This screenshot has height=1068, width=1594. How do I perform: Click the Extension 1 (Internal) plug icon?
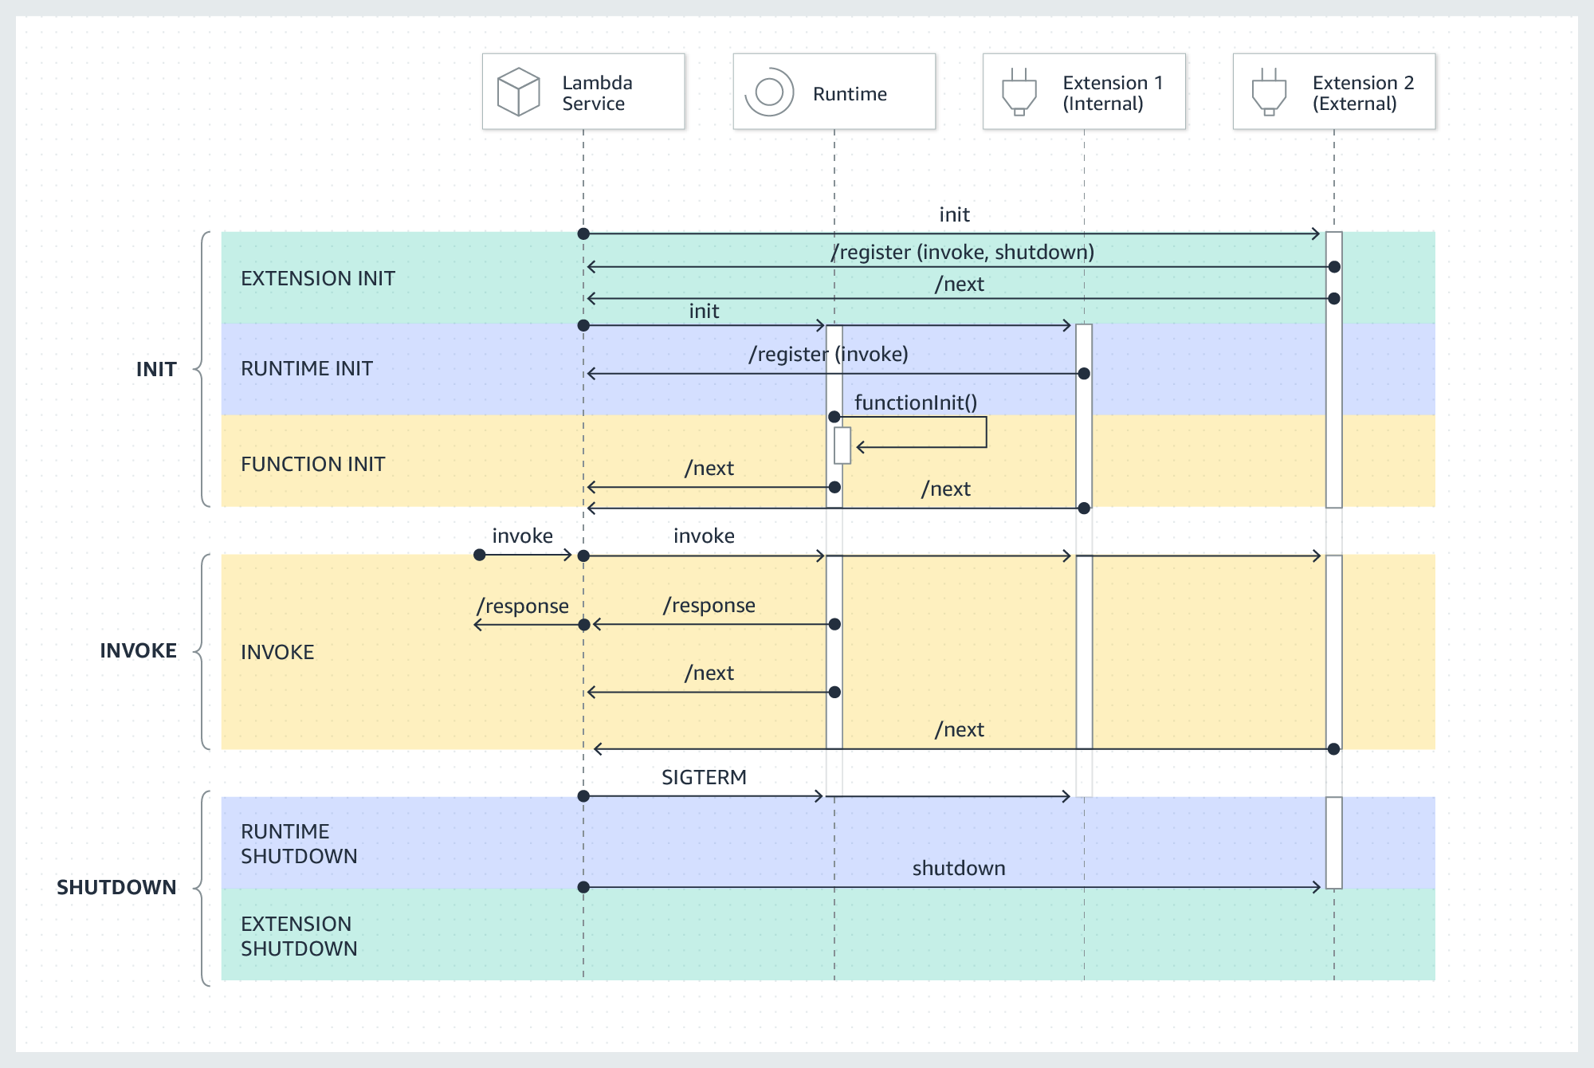point(1019,90)
